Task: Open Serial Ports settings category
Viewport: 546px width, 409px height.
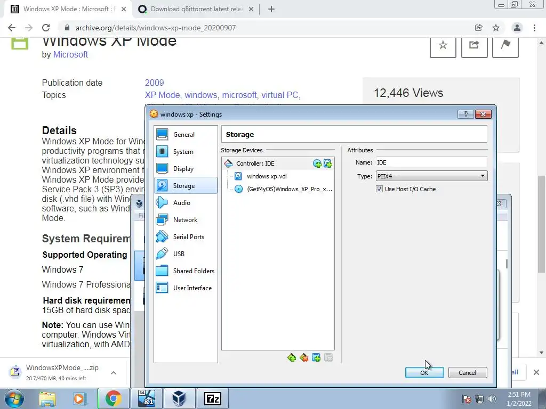Action: click(x=186, y=237)
